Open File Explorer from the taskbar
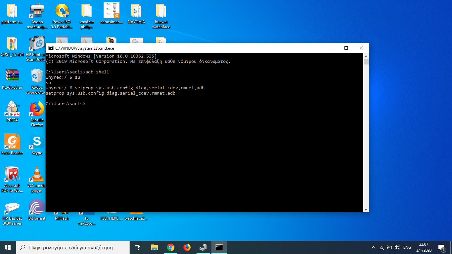The height and width of the screenshot is (254, 452). point(154,247)
